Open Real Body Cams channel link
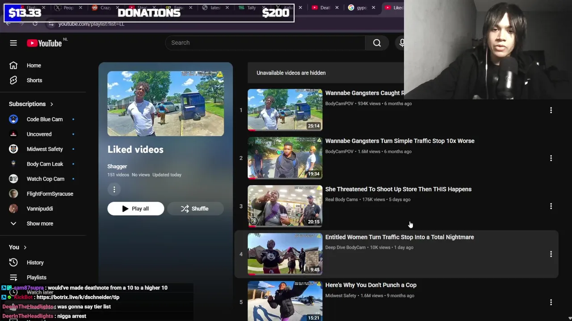 coord(341,199)
